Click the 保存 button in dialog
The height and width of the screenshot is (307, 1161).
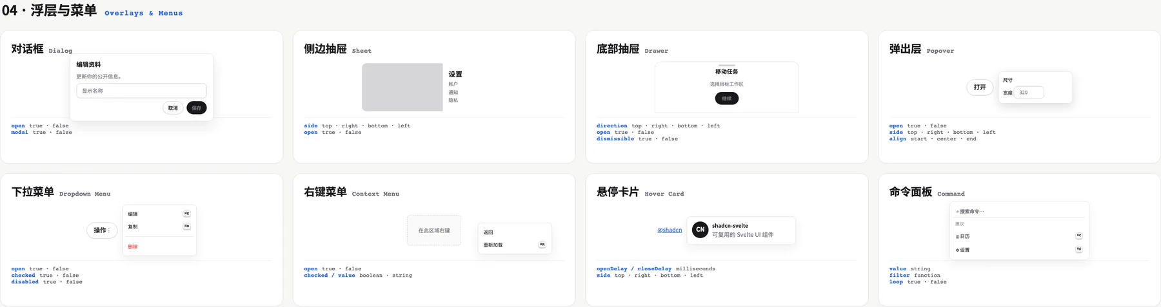point(197,108)
